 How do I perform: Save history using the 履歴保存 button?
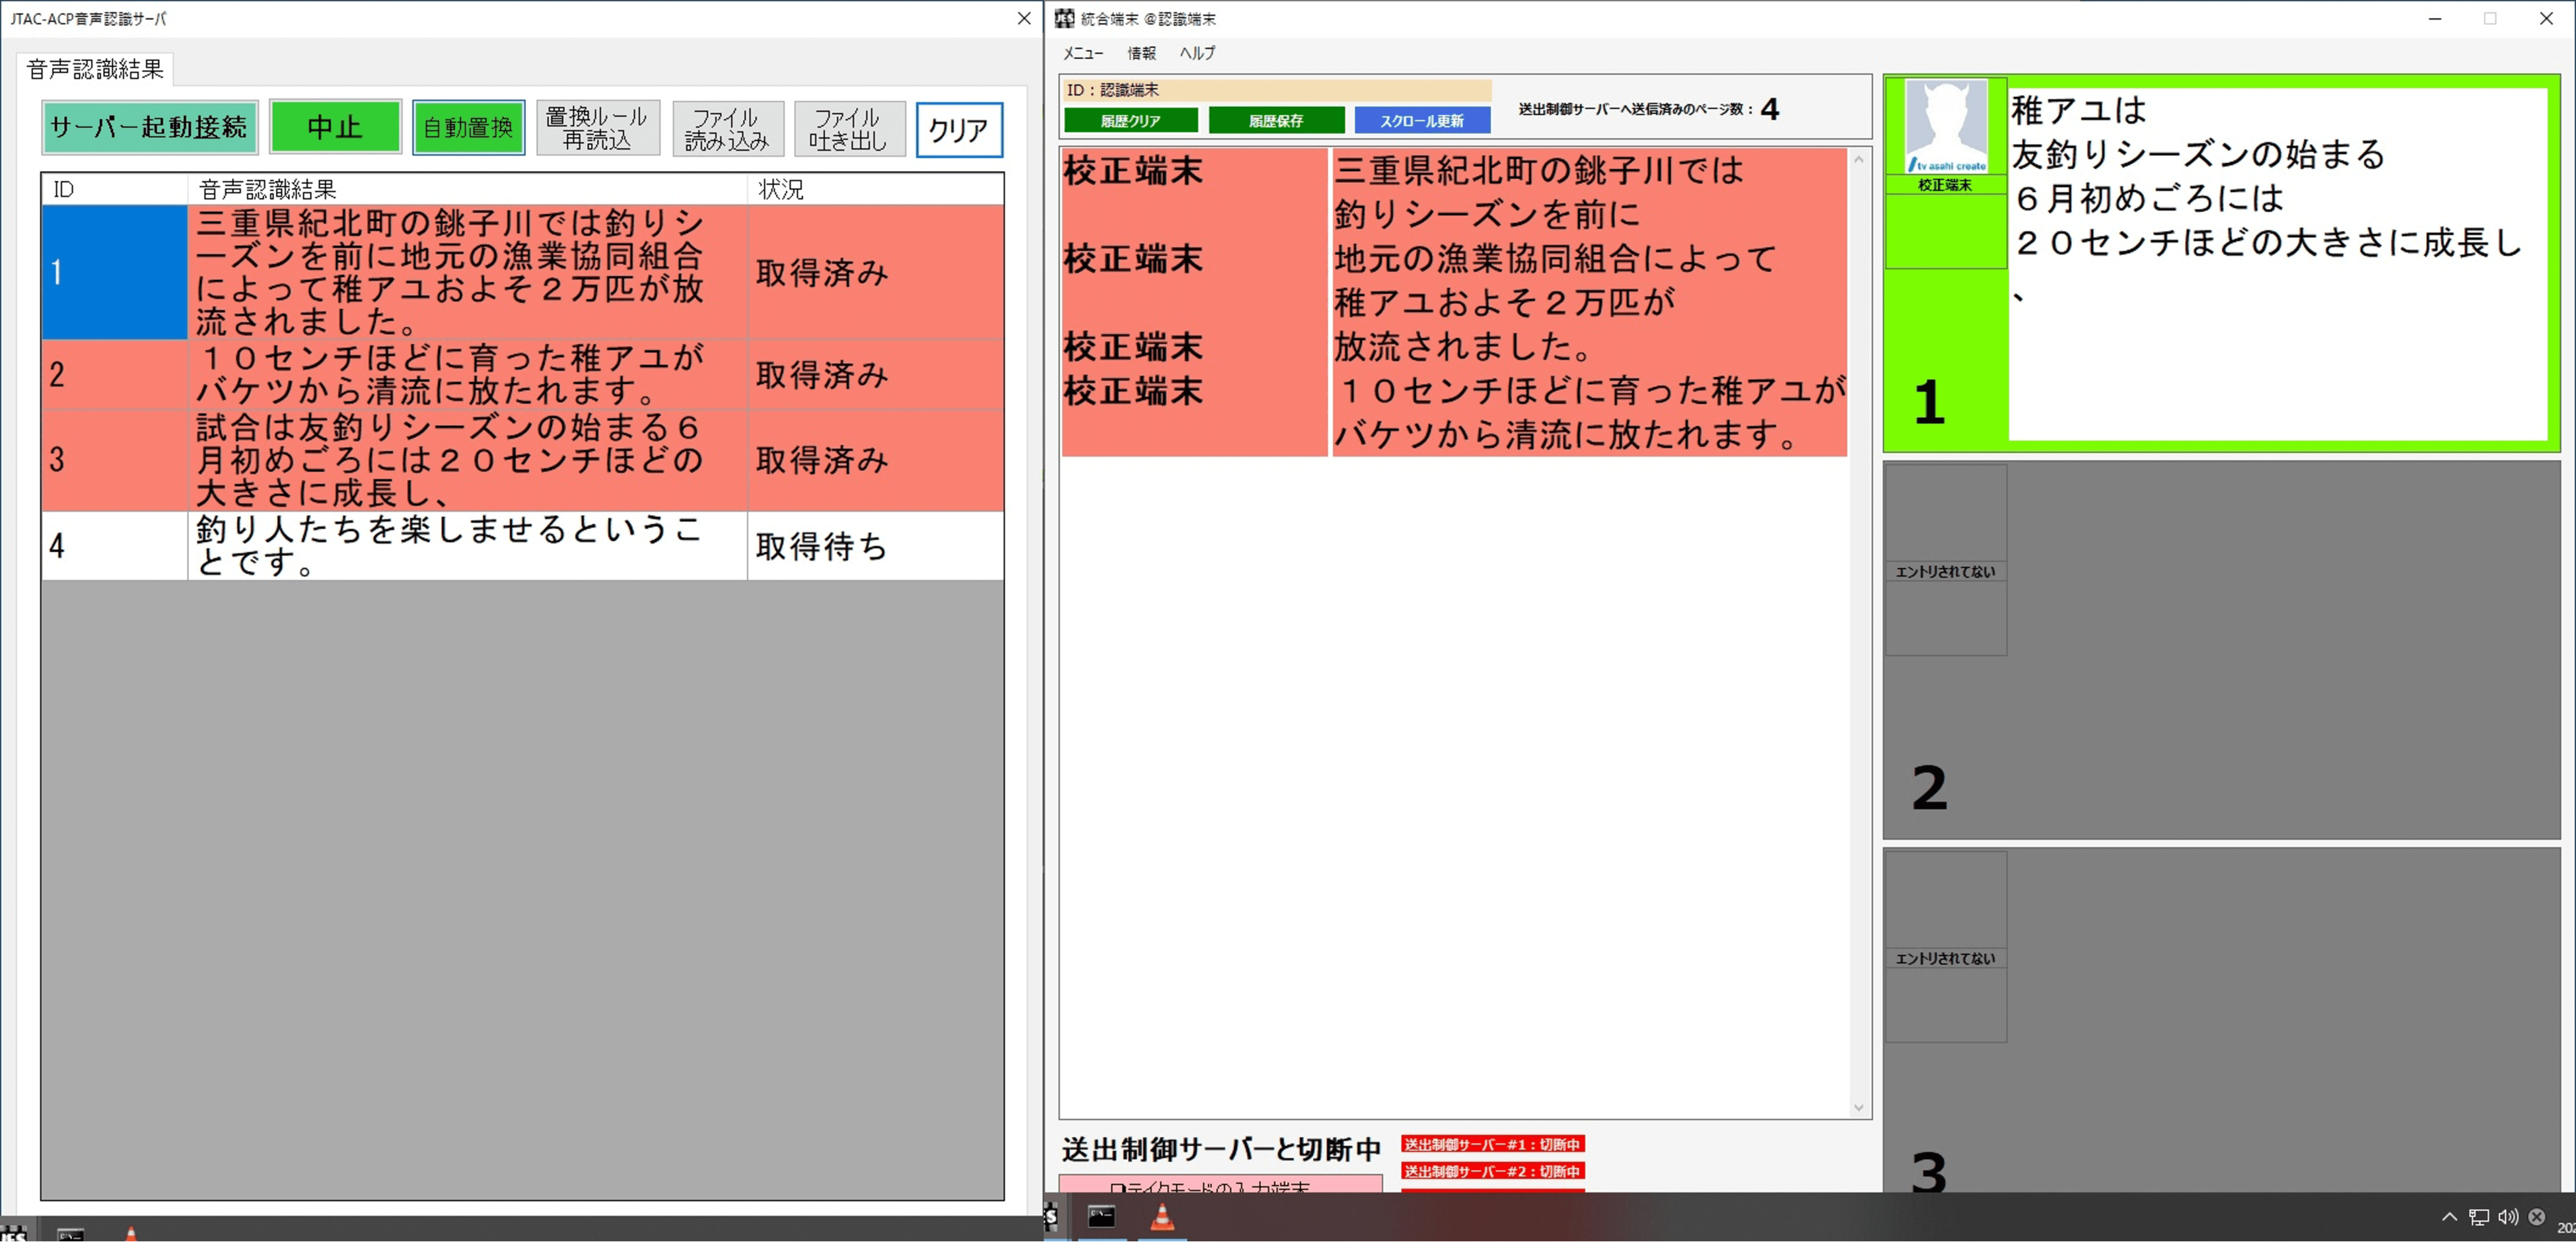click(x=1277, y=120)
